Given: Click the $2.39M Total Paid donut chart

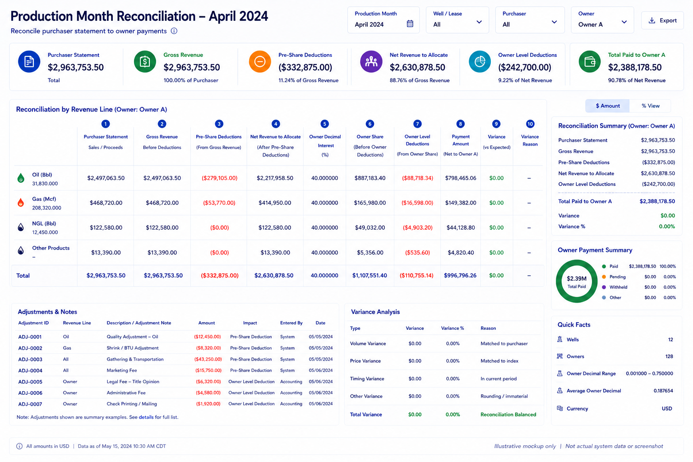Looking at the screenshot, I should coord(577,281).
